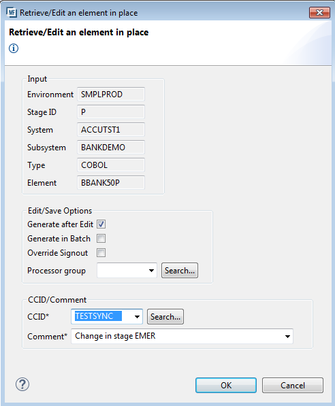The height and width of the screenshot is (406, 335).
Task: Click the System field showing ACCUTST1
Action: pyautogui.click(x=111, y=130)
